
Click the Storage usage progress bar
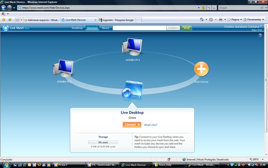(x=103, y=142)
